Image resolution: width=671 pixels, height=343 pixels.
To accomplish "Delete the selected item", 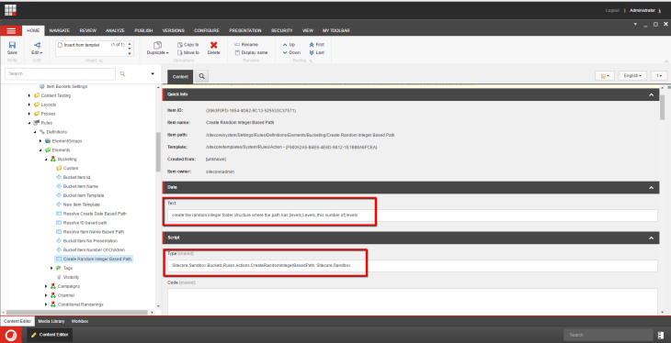I will [x=213, y=48].
